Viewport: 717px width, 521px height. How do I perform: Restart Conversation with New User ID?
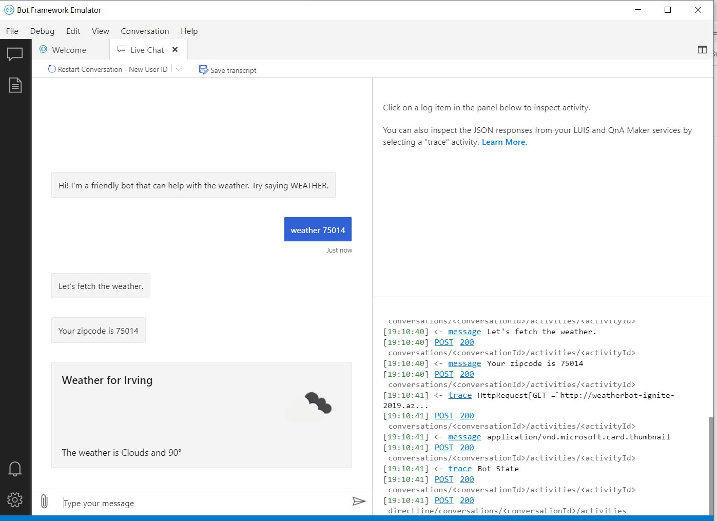[x=108, y=69]
